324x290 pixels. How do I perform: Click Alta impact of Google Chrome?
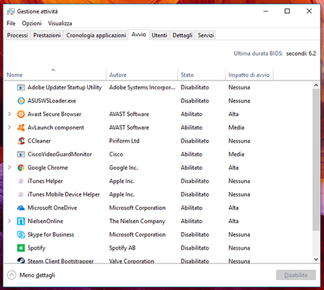coord(233,168)
